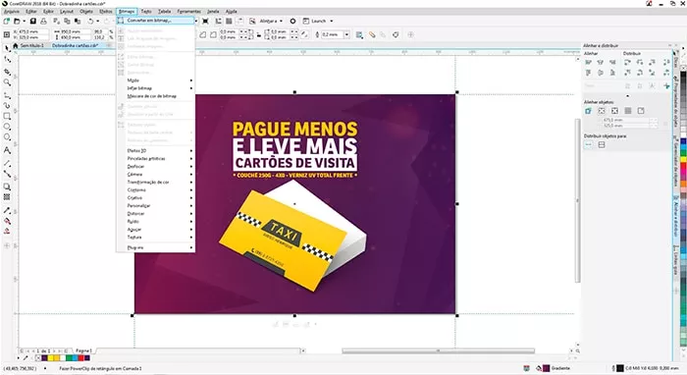Click the horizontal scrollbar below the canvas
This screenshot has height=375, width=687.
(438, 350)
